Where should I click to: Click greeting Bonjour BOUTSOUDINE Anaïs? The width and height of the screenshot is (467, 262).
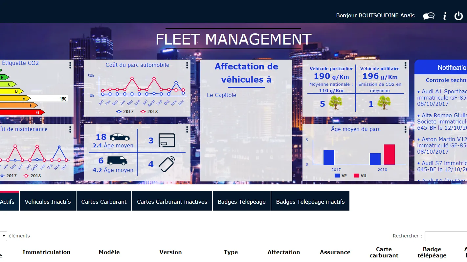(375, 15)
